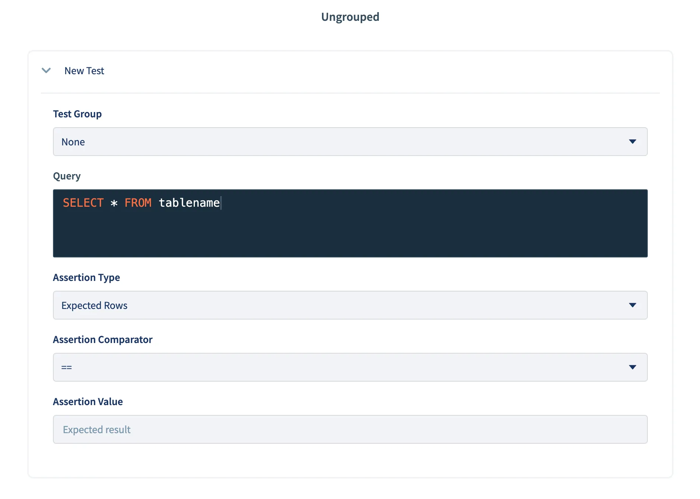Screen dimensions: 700x499
Task: Click the Assertion Type dropdown arrow icon
Action: [x=632, y=305]
